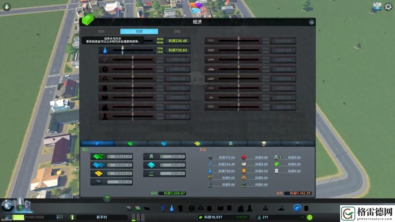
Task: Select the green residential zone tab
Action: 131,143
